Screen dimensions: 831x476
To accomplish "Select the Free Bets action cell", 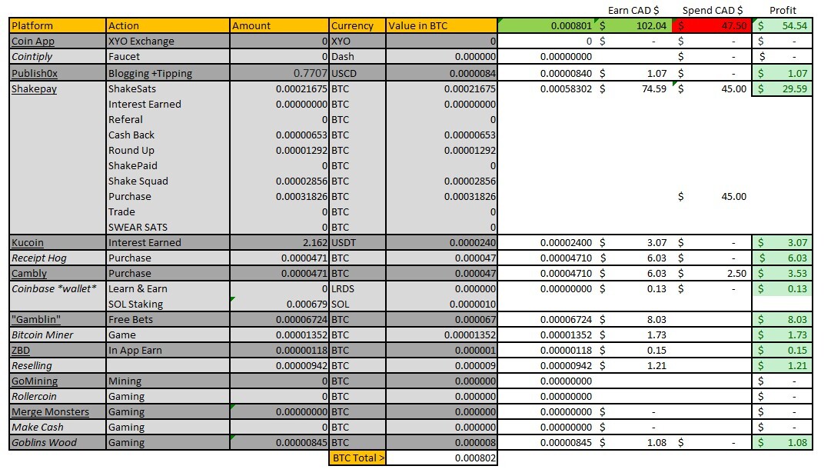I will (x=168, y=320).
